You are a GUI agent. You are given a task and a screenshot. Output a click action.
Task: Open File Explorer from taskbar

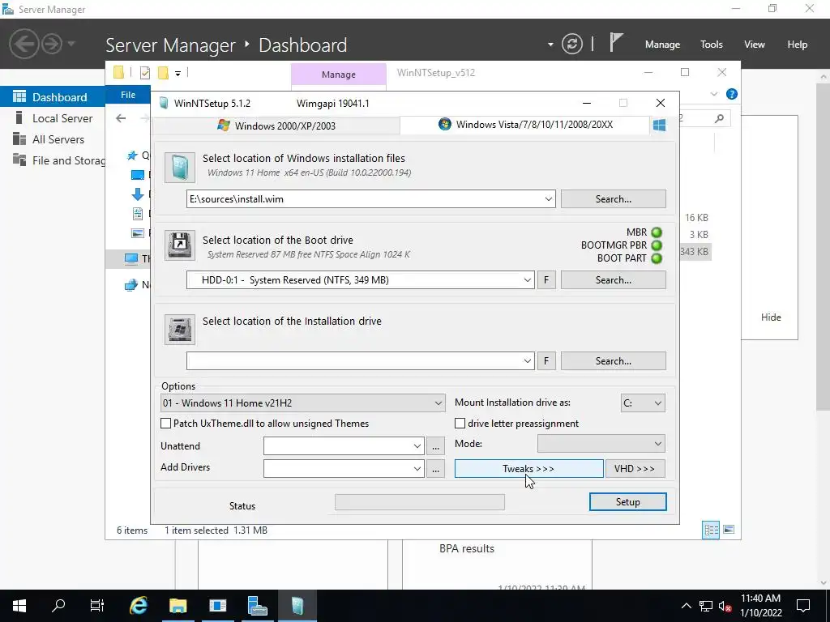(178, 606)
